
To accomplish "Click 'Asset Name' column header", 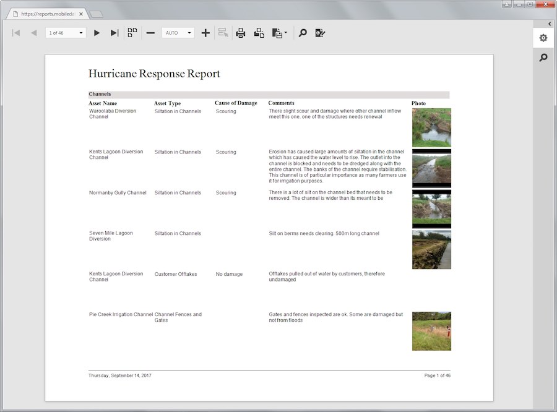I will click(103, 103).
